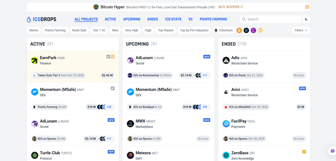
Task: Click the Token Sale Tier 3 badge
Action: click(x=58, y=75)
